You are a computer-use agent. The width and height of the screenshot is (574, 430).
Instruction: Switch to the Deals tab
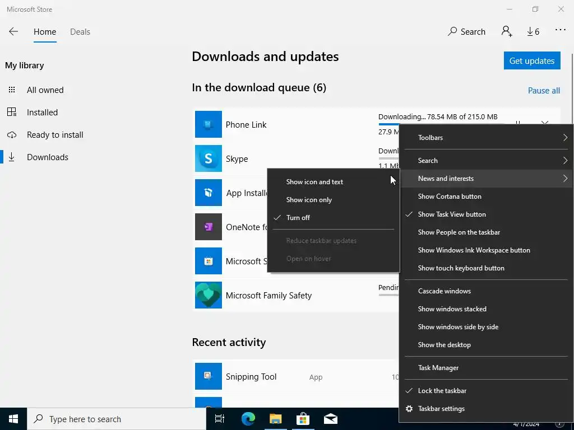(80, 32)
